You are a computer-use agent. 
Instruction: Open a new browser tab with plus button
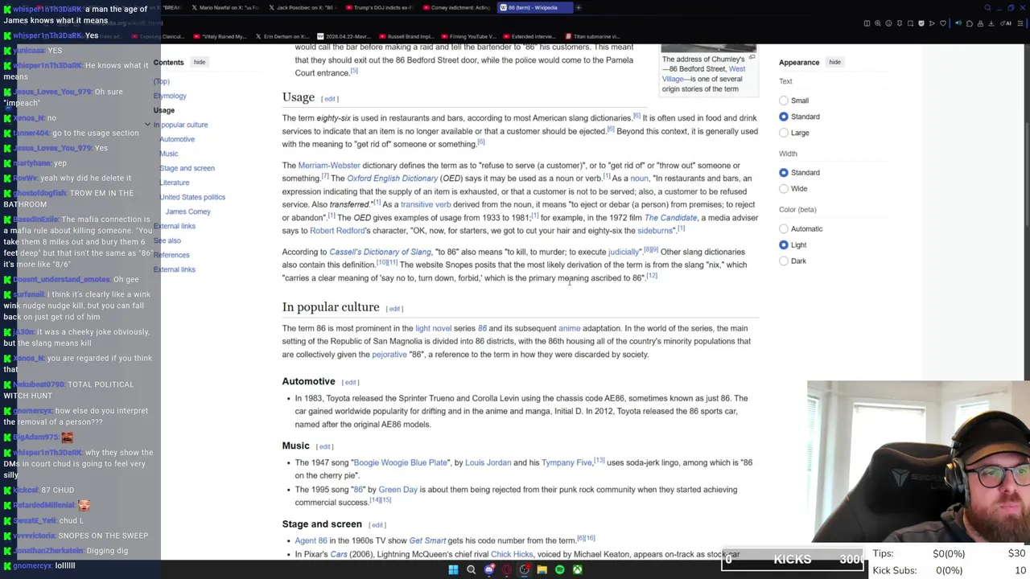point(578,7)
